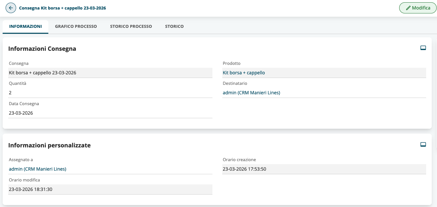Screen dimensions: 437x207
Task: Click the Orario modifica field label
Action: pyautogui.click(x=24, y=180)
